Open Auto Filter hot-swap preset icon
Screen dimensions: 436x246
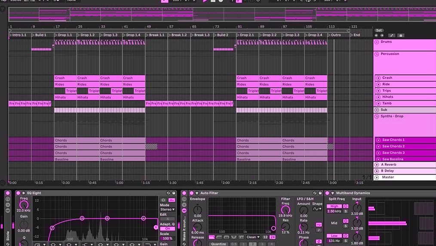pos(315,193)
